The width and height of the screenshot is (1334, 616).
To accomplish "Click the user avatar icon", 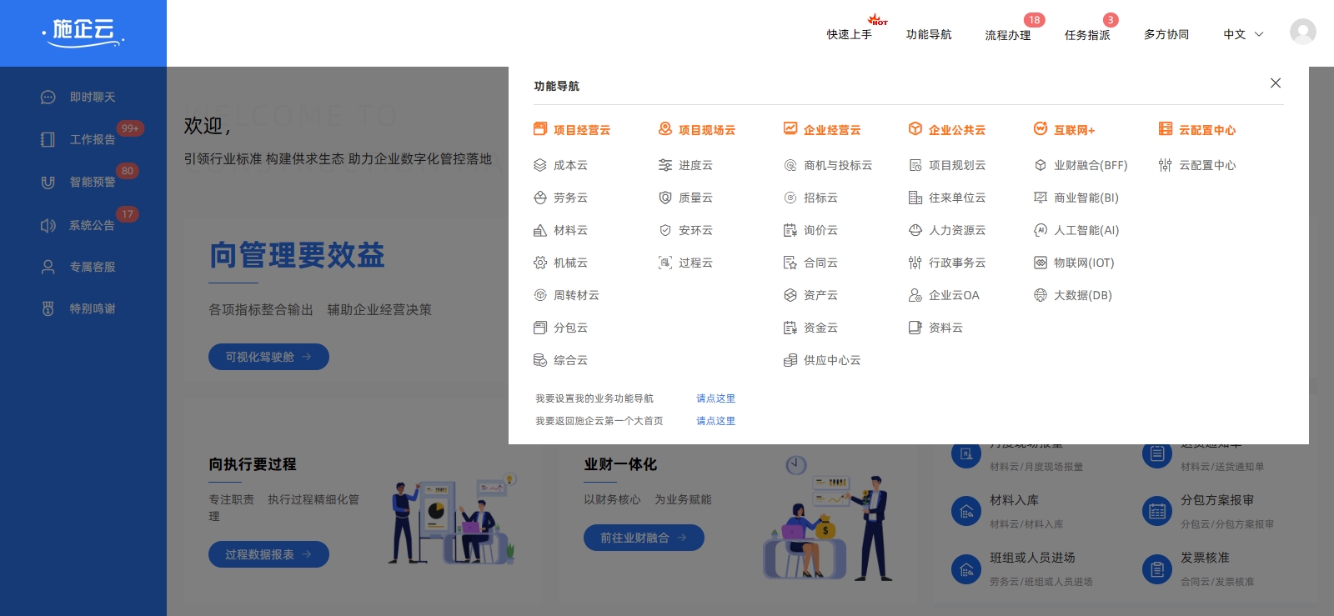I will pos(1302,33).
